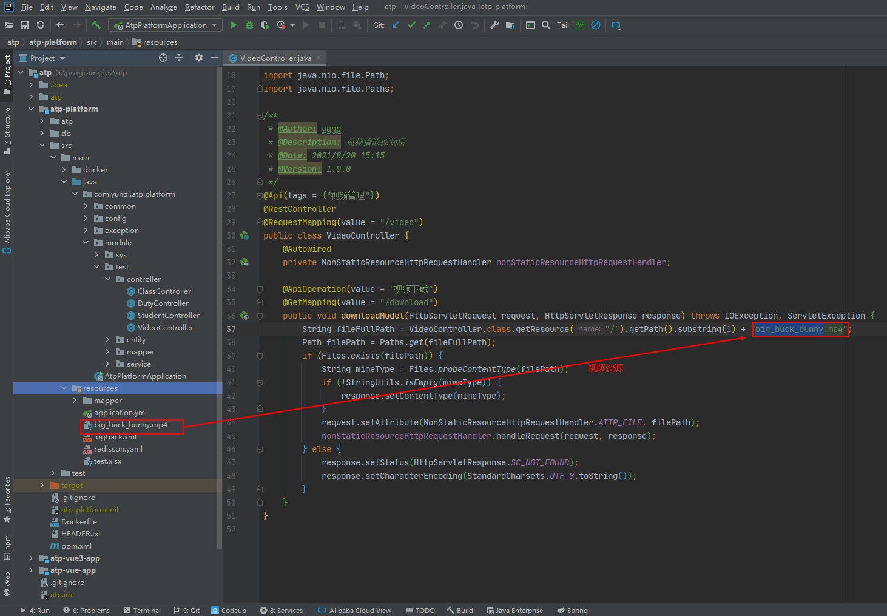Update project using the Git pull arrow
887x616 pixels.
(396, 25)
